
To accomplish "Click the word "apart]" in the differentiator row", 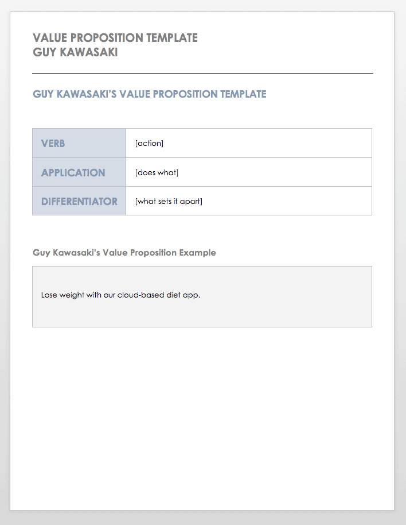I will (x=192, y=201).
